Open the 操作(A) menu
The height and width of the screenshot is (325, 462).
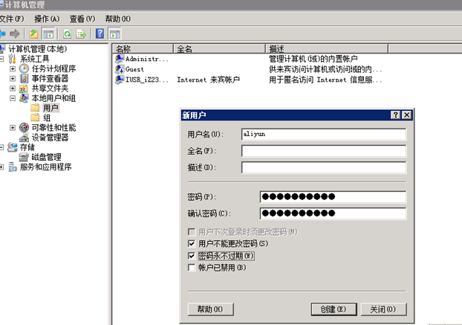pos(46,18)
